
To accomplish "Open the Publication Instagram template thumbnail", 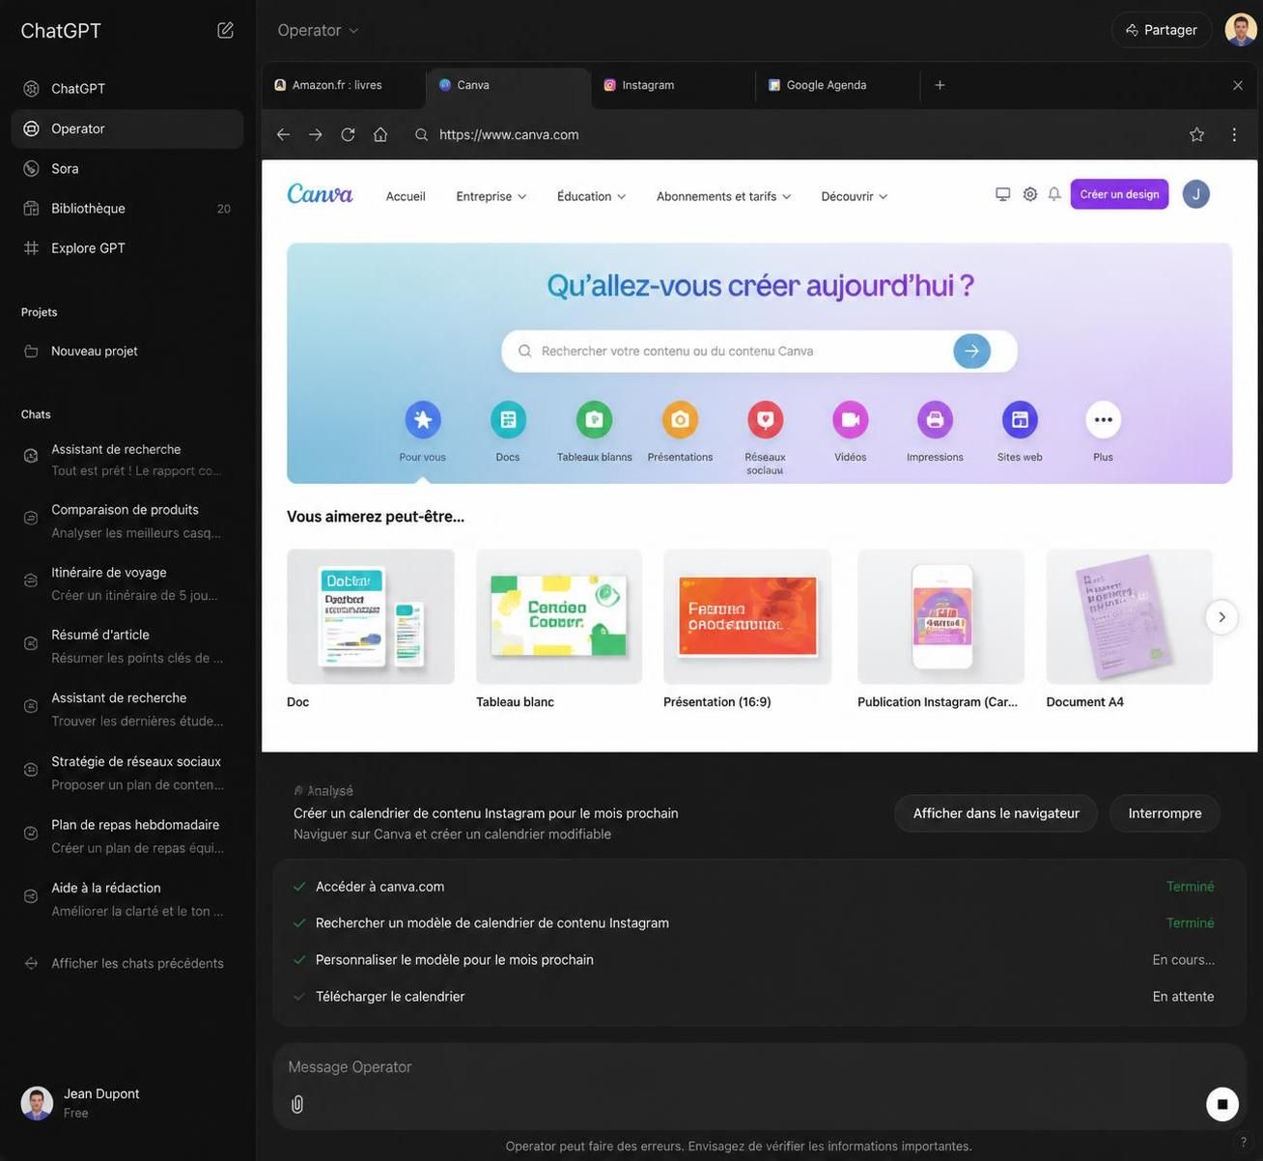I will [941, 616].
